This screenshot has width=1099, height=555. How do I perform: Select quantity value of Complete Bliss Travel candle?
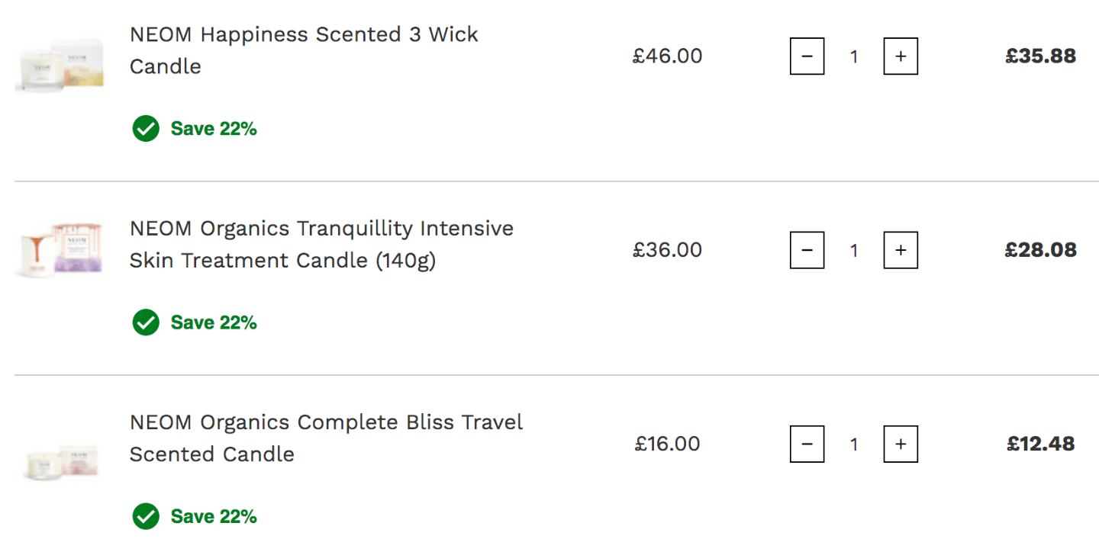click(854, 444)
